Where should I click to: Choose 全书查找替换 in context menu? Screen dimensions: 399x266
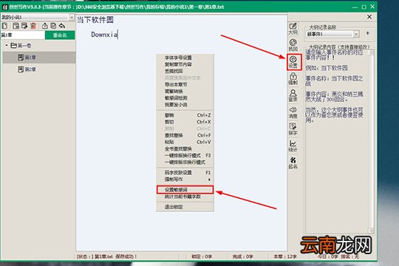185,149
